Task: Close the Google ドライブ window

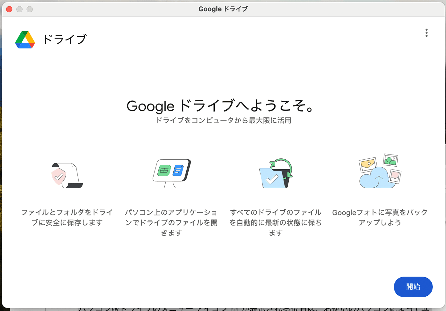Action: [x=9, y=9]
